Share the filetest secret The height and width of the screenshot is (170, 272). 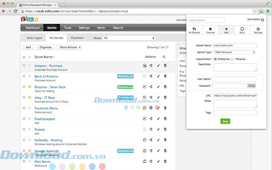pos(151,129)
